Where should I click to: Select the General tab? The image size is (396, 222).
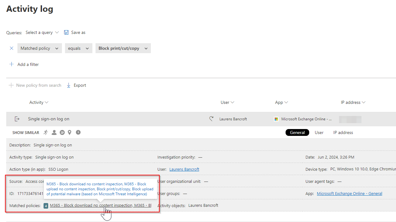pos(297,132)
